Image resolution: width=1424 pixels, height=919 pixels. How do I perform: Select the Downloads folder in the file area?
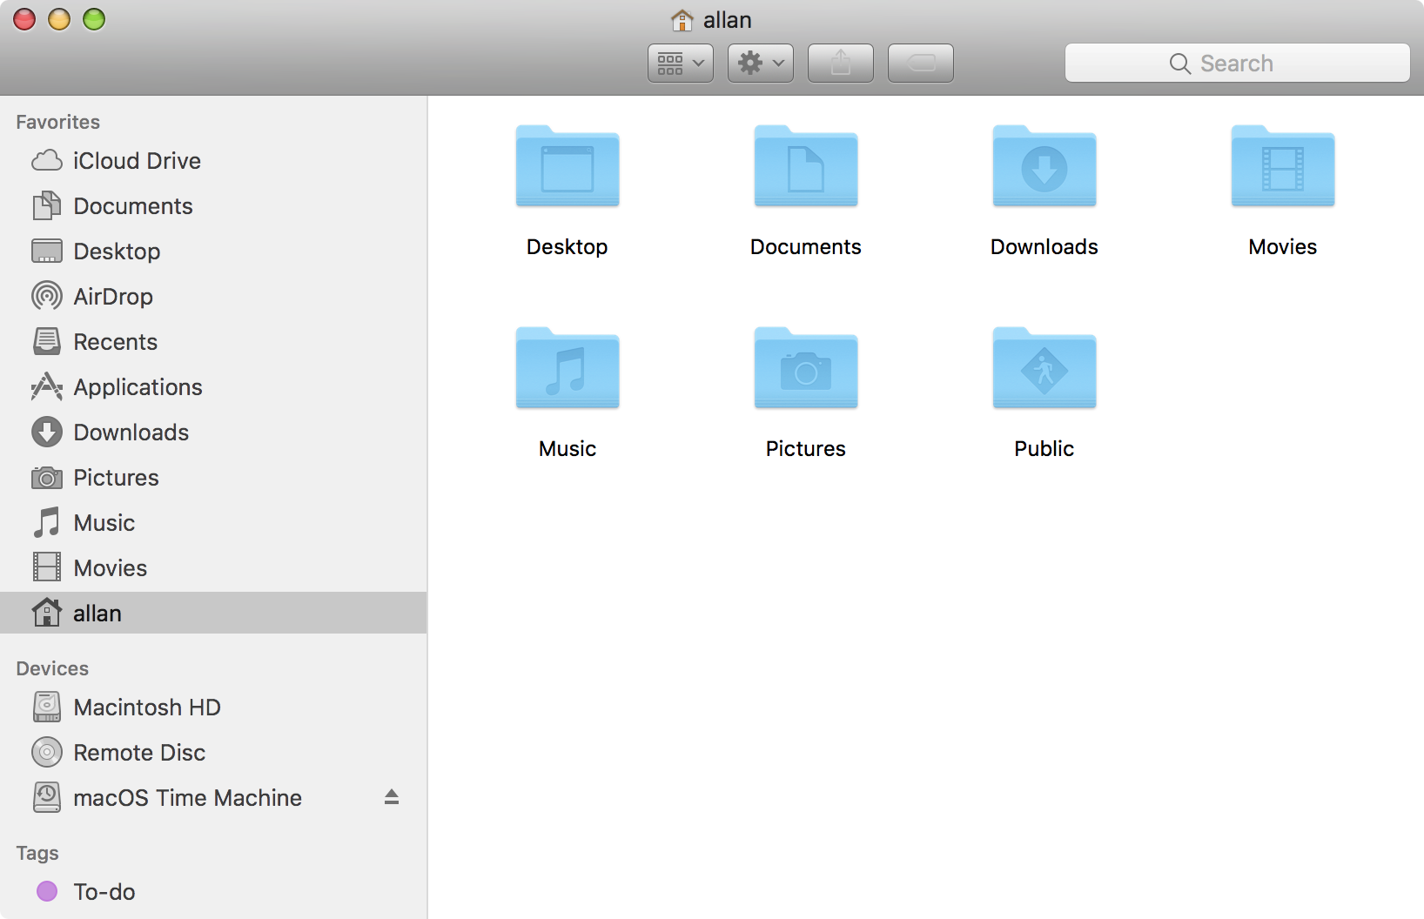pos(1044,165)
